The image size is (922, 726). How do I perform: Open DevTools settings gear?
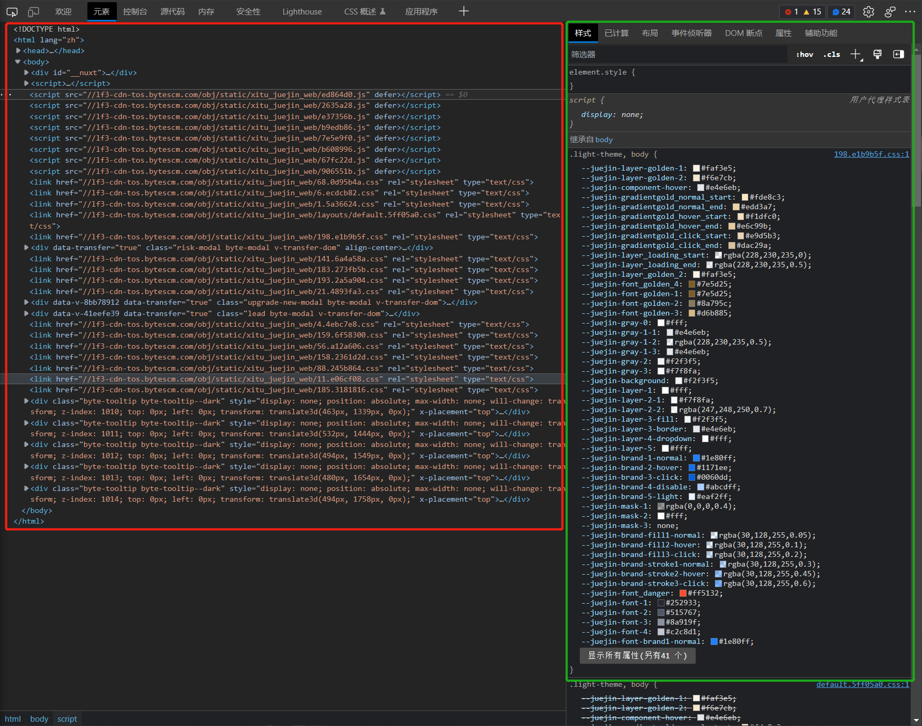point(868,11)
